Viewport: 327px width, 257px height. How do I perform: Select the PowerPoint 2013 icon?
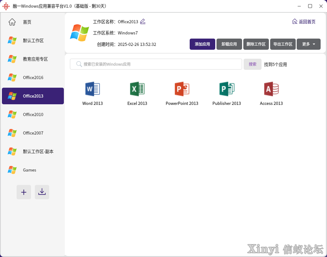182,89
